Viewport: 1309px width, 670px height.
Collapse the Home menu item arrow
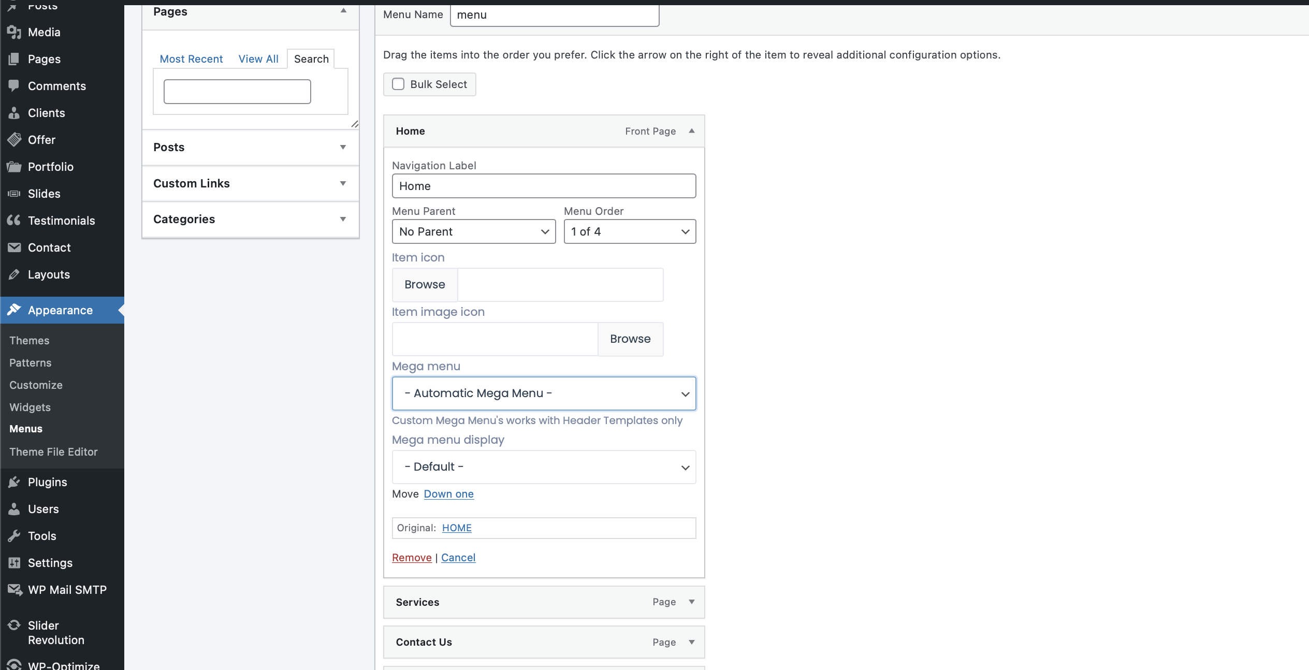coord(692,131)
